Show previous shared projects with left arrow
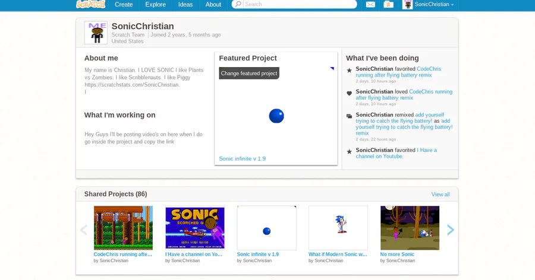The image size is (535, 280). pyautogui.click(x=84, y=230)
